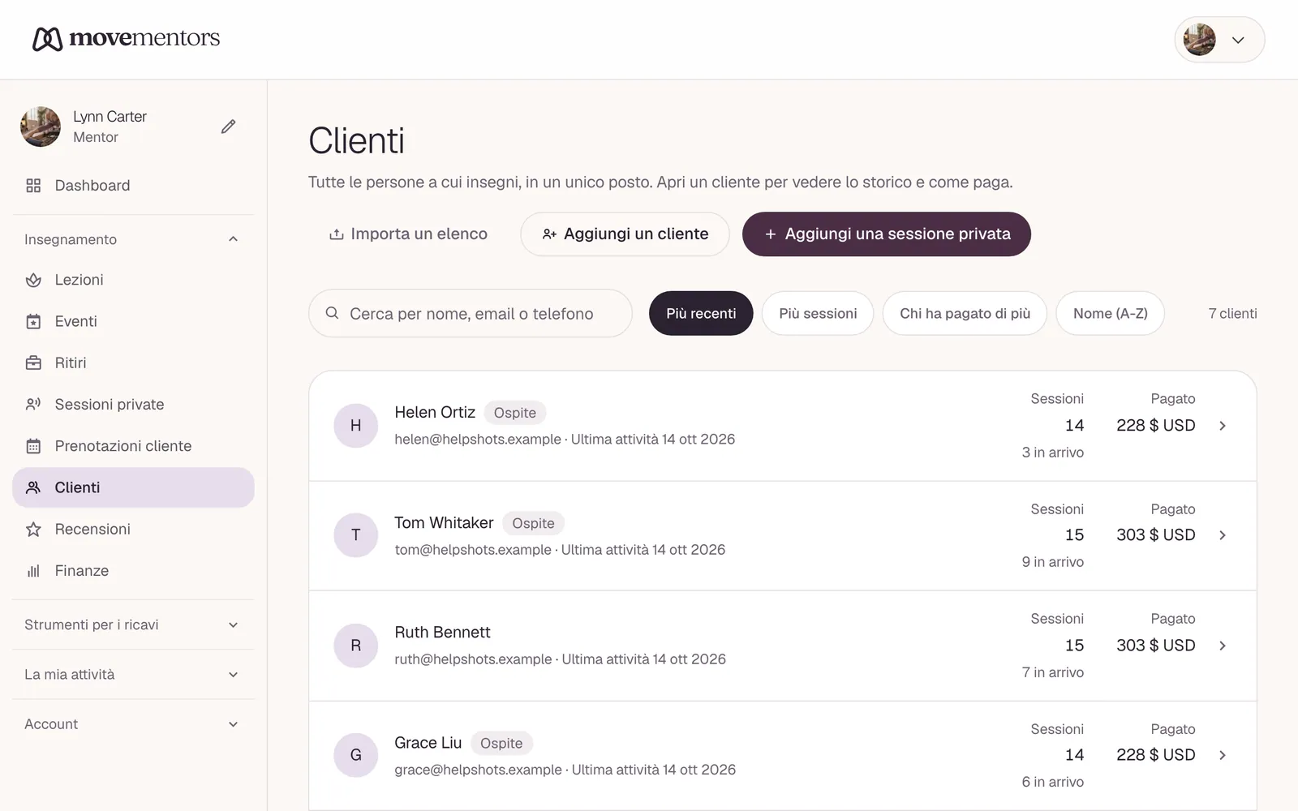1298x811 pixels.
Task: Sort by Più recenti
Action: tap(701, 313)
